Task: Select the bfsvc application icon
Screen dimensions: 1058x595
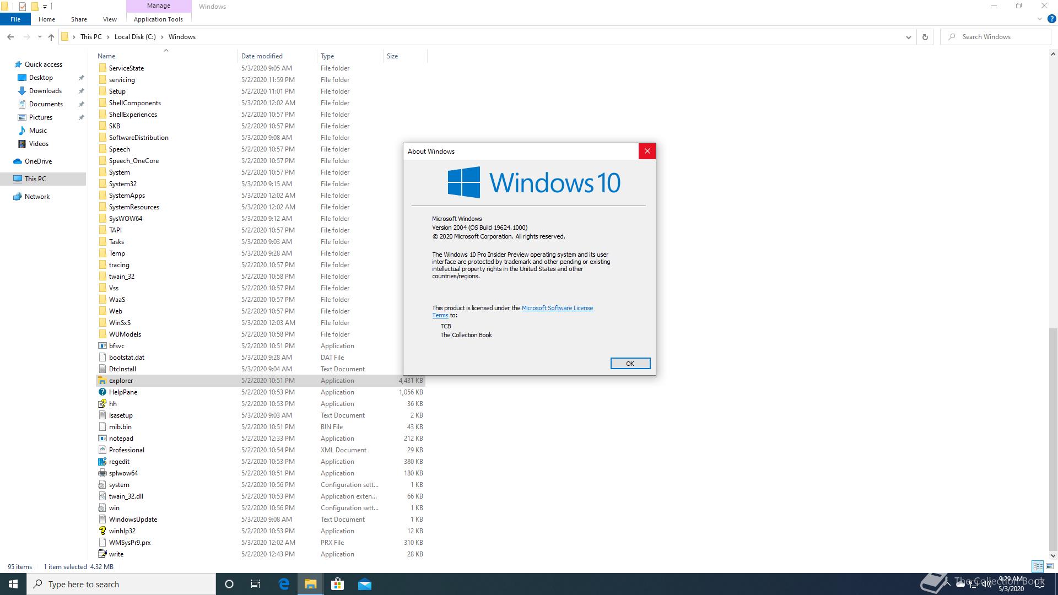Action: 102,346
